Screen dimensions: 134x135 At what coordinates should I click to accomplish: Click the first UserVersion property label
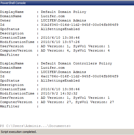[12, 46]
